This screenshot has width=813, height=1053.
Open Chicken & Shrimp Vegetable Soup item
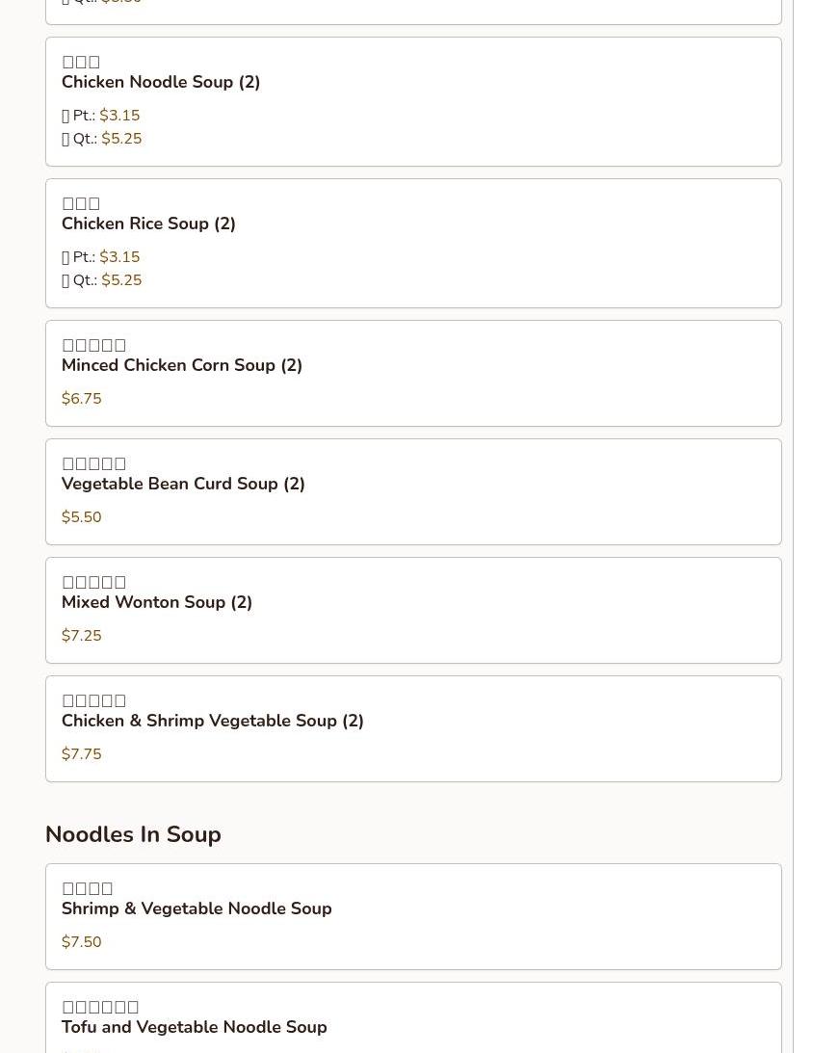coord(213,722)
